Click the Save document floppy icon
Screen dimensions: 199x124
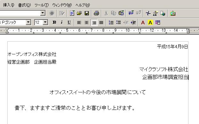point(87,13)
